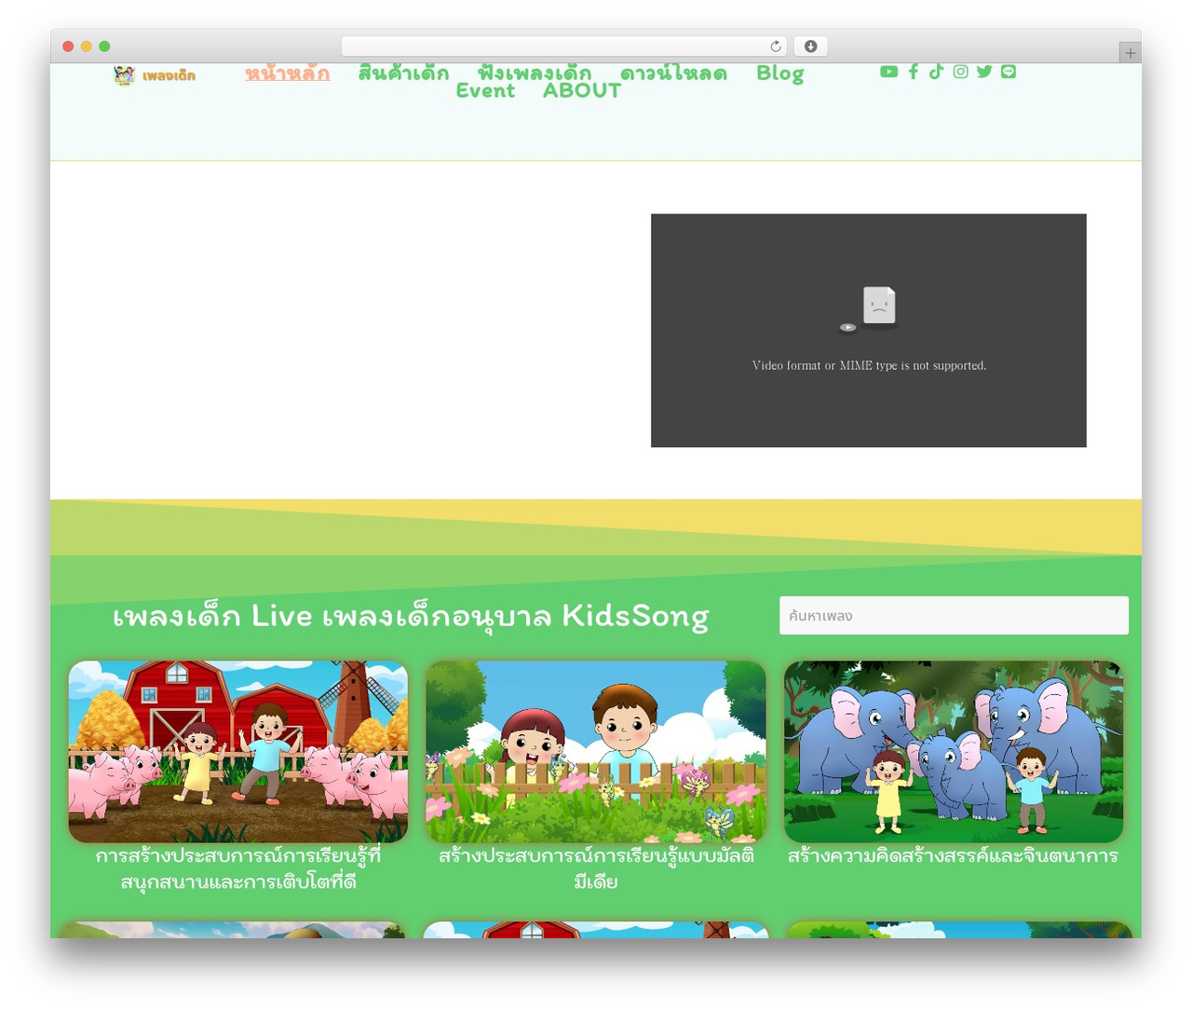This screenshot has width=1192, height=1010.
Task: Open the สินค้าเด็ก menu item
Action: [403, 73]
